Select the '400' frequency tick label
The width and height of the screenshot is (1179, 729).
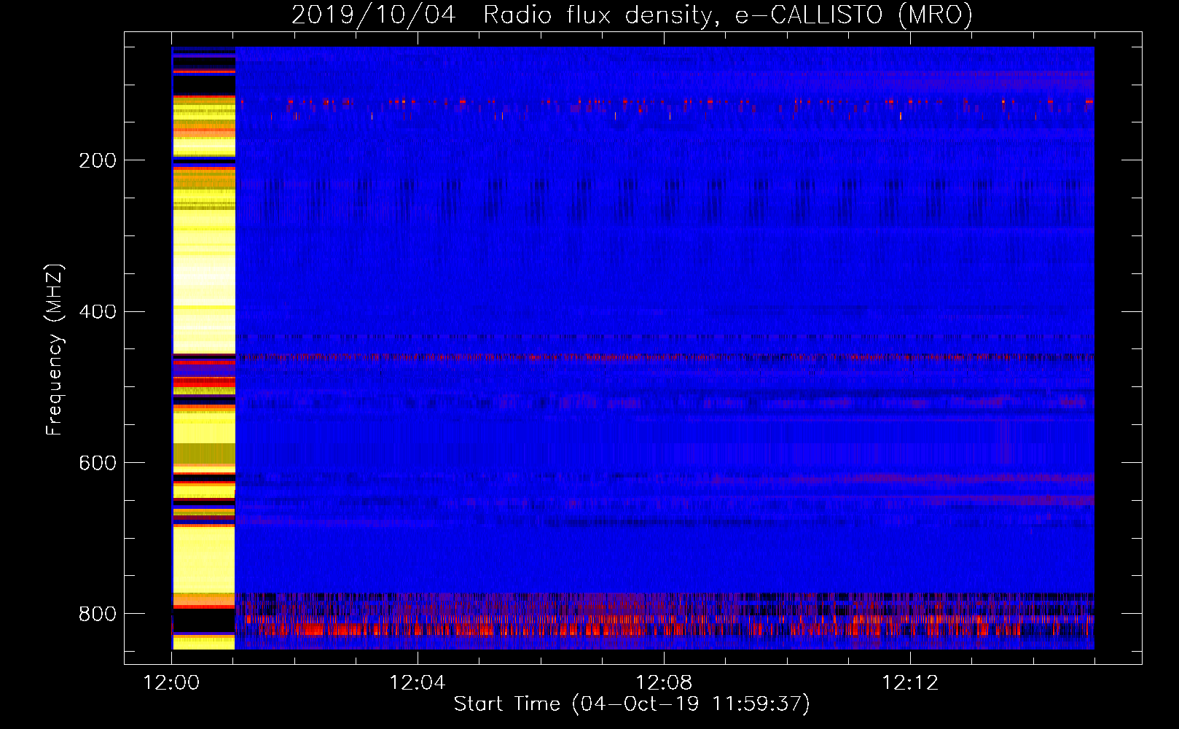pyautogui.click(x=98, y=312)
